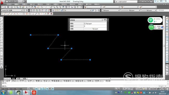Open the File menu in the menu bar
The image size is (169, 95).
[x=9, y=4]
